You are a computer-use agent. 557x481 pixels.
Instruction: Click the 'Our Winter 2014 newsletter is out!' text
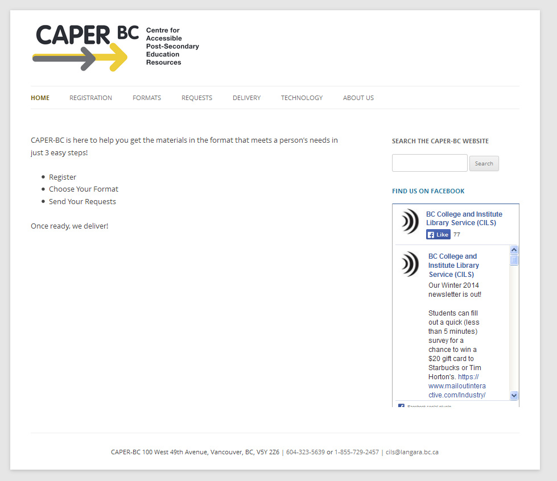pyautogui.click(x=455, y=289)
